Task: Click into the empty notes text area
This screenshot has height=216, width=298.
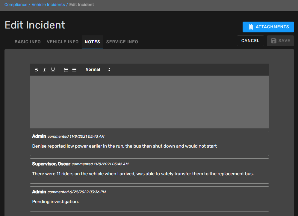Action: click(x=149, y=102)
